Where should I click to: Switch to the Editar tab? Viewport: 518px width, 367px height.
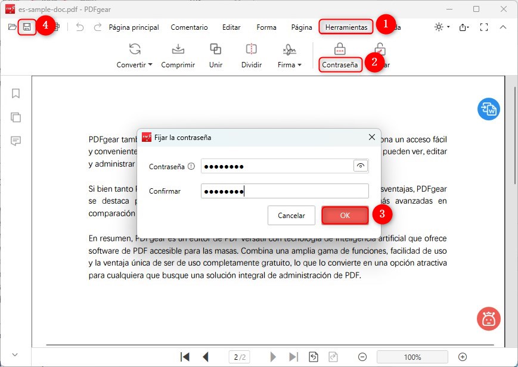tap(231, 27)
